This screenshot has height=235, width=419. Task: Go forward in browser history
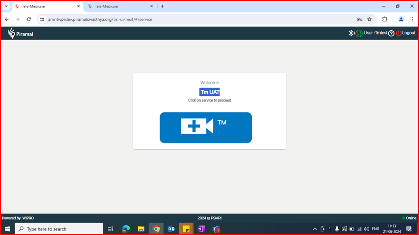(x=18, y=19)
